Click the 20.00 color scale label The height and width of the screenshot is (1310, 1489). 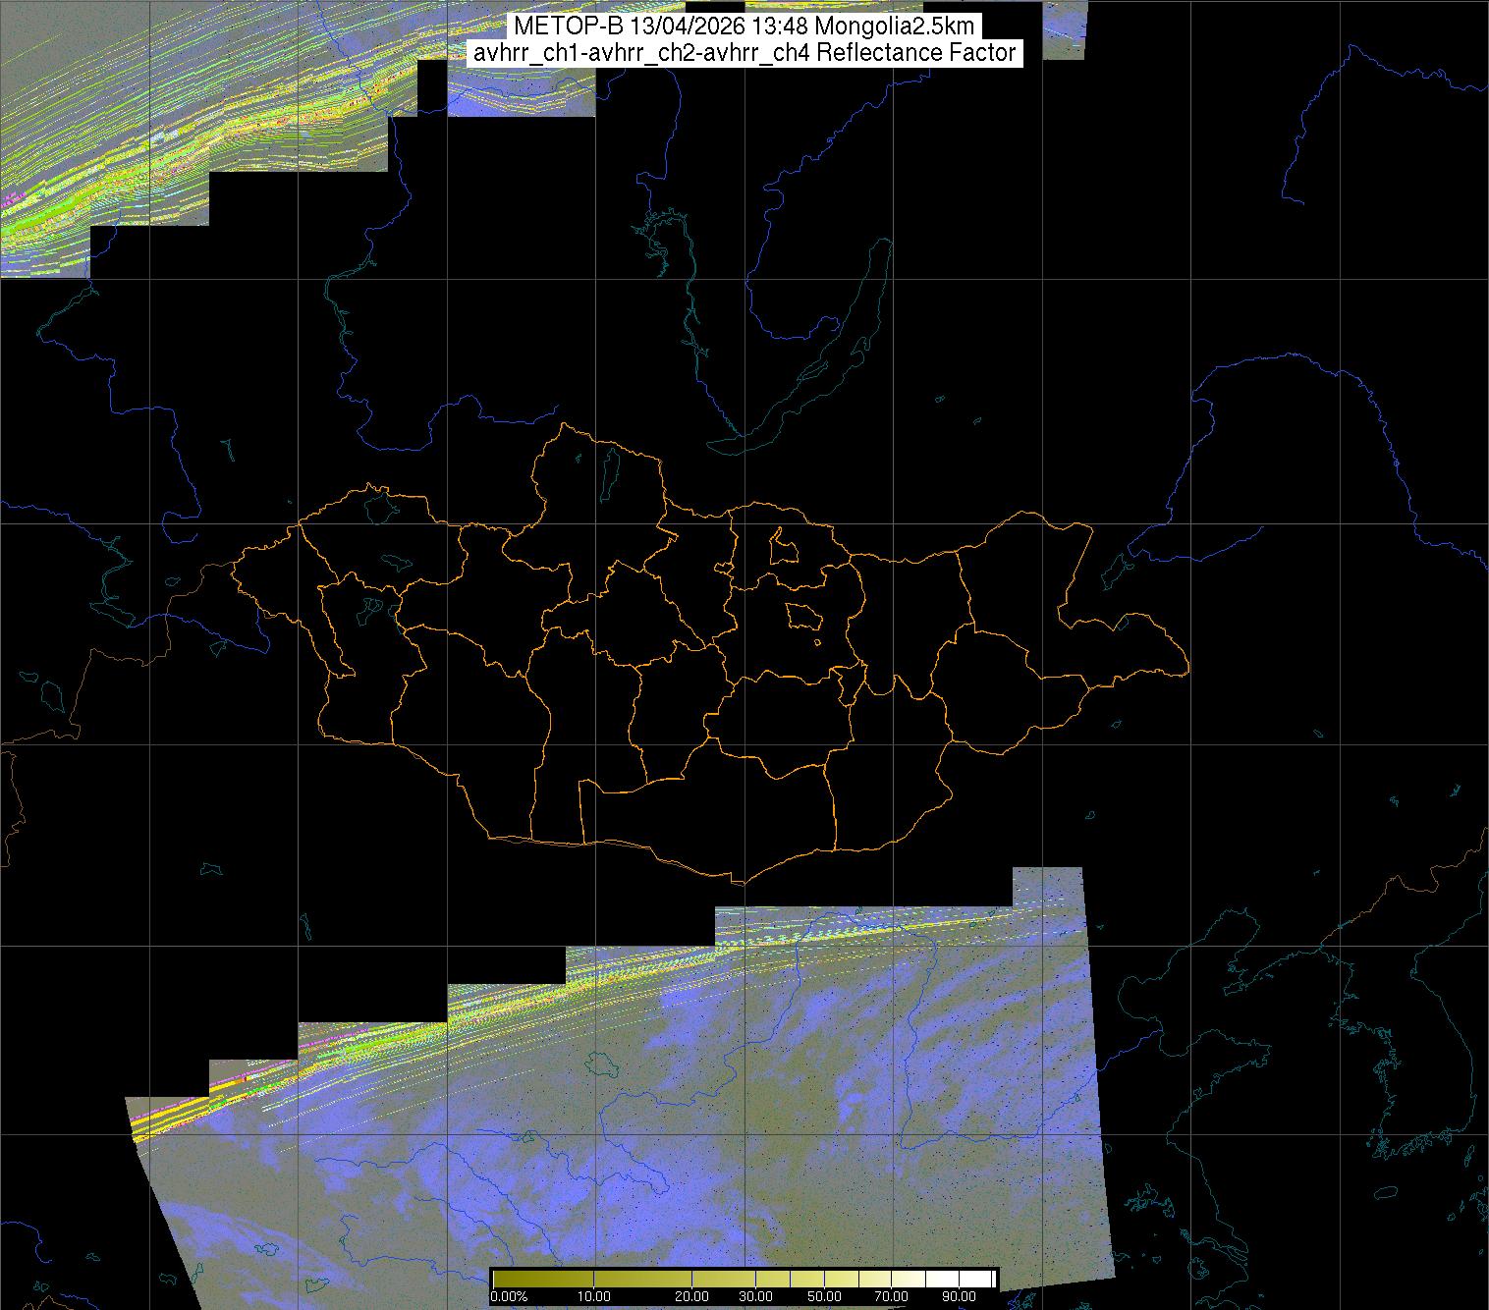pyautogui.click(x=693, y=1296)
